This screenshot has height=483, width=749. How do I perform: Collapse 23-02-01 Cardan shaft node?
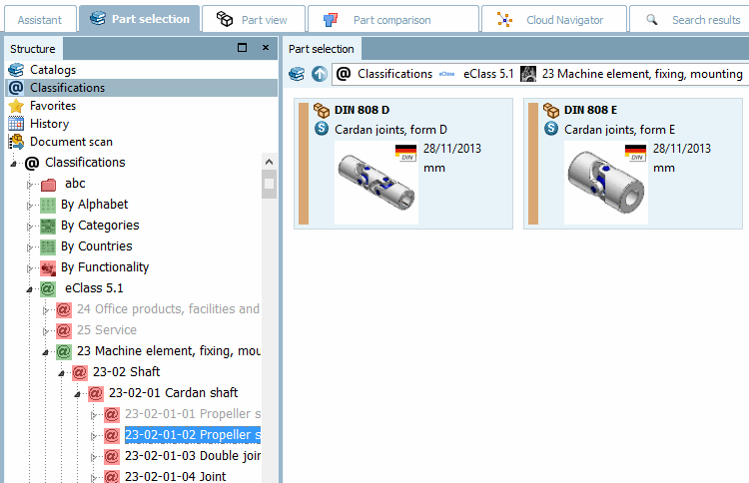tap(78, 394)
